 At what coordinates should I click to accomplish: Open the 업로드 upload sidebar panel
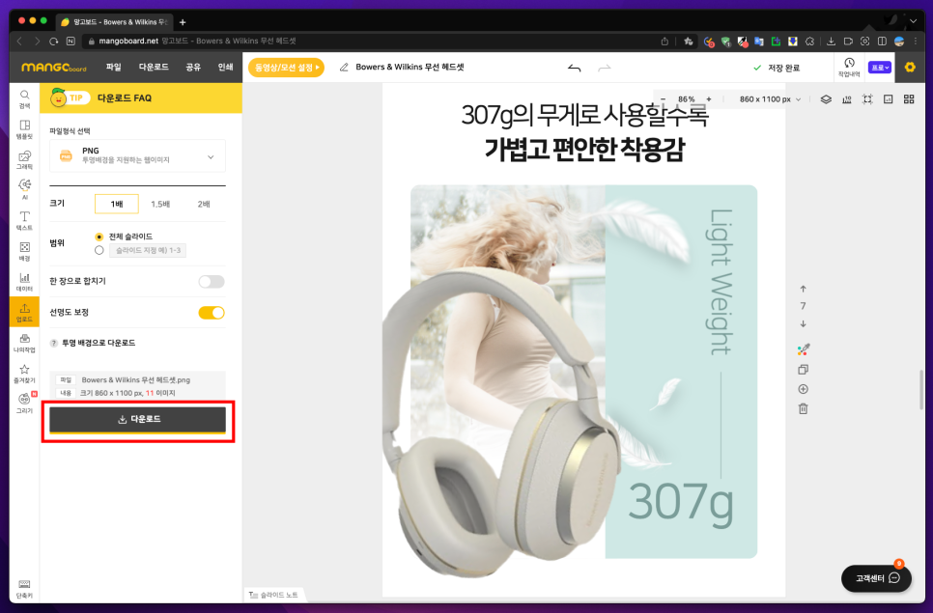click(x=24, y=312)
